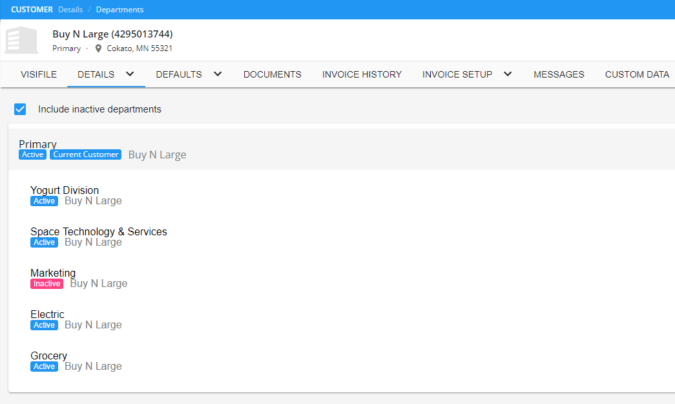Screen dimensions: 675x404
Task: Click the Buy N Large (4295013744) title
Action: 113,34
